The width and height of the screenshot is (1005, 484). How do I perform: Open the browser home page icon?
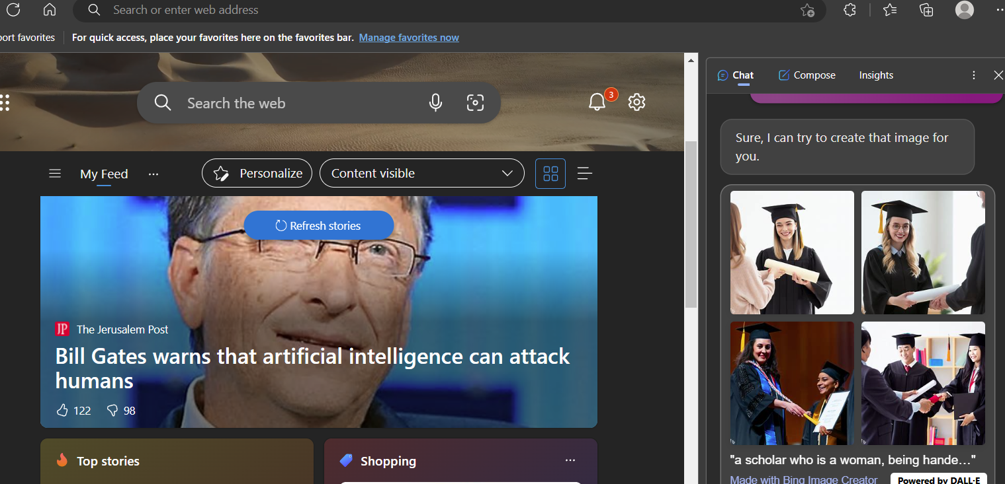click(x=50, y=10)
